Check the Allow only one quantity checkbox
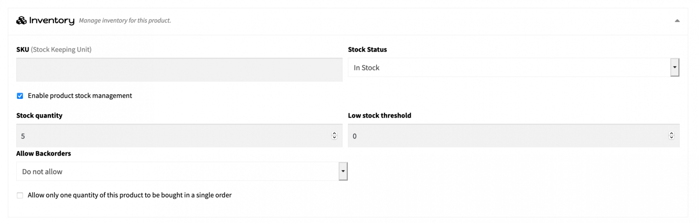The width and height of the screenshot is (699, 223). pos(20,196)
